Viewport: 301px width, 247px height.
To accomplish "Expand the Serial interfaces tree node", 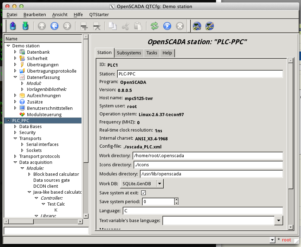I will click(22, 144).
